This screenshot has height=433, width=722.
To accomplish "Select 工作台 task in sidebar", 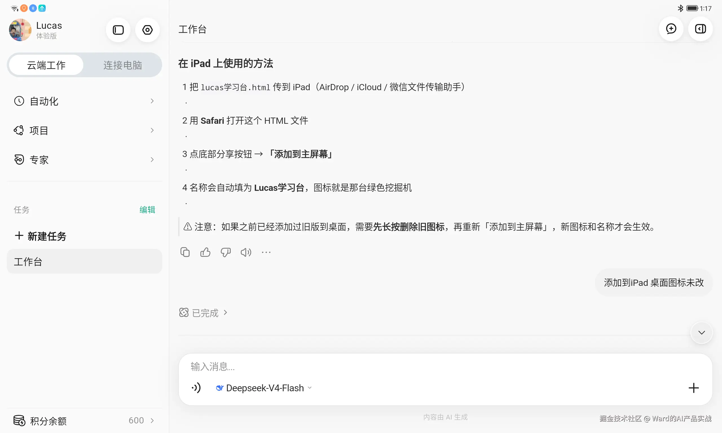I will click(84, 261).
